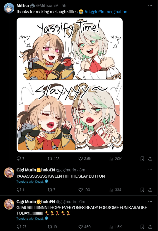View analytics showing 20K views

coord(115,159)
